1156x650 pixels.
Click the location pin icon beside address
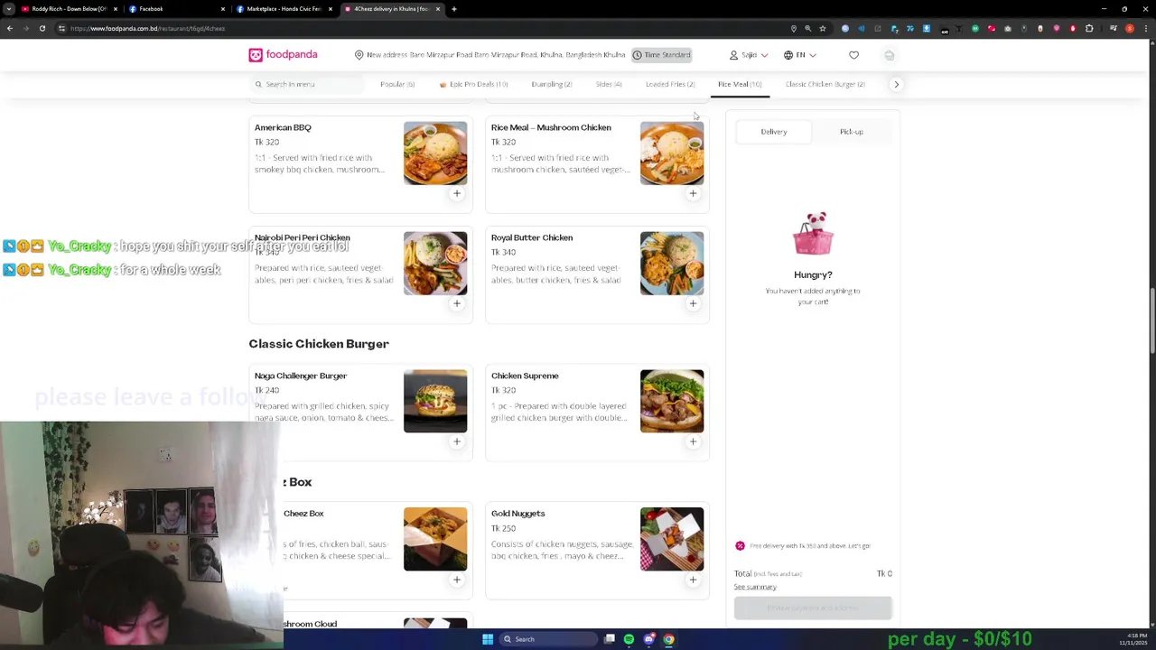coord(359,55)
